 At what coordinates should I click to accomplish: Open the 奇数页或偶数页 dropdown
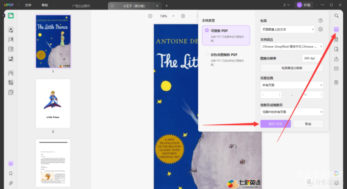click(292, 112)
